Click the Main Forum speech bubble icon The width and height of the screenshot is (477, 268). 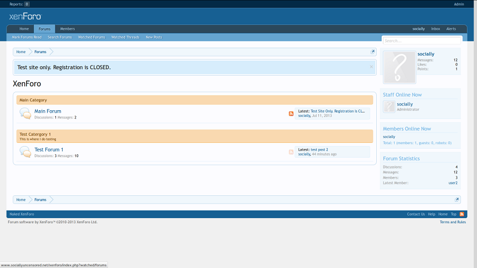click(25, 114)
